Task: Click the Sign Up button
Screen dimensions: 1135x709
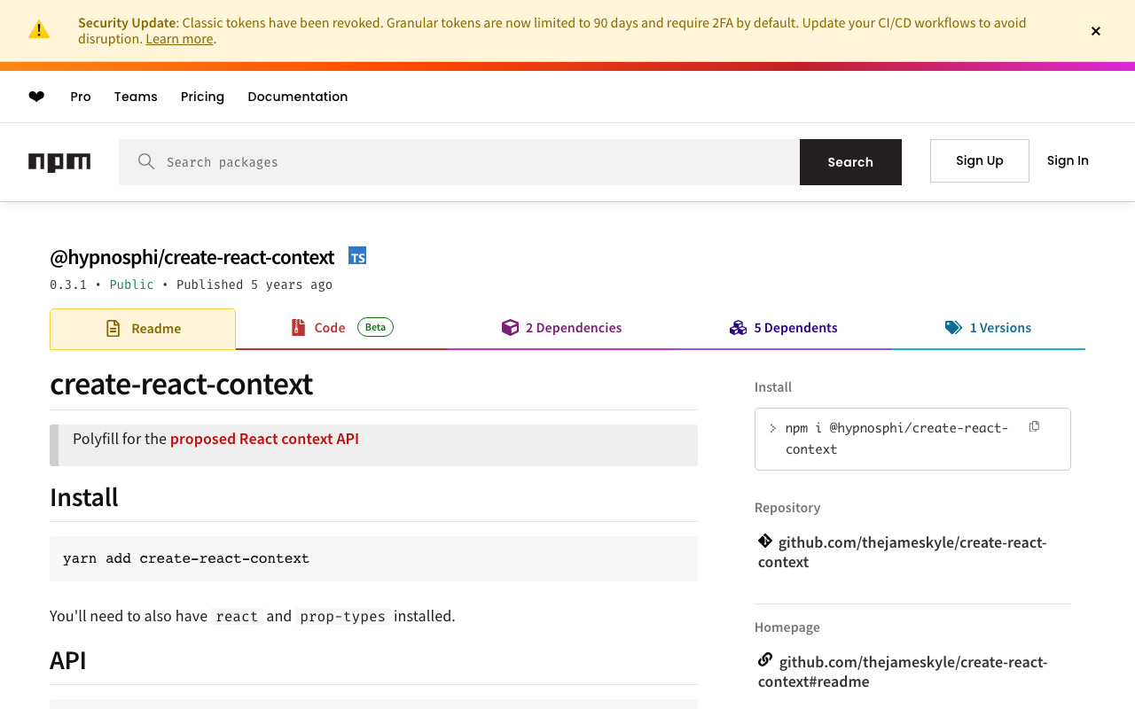Action: (980, 160)
